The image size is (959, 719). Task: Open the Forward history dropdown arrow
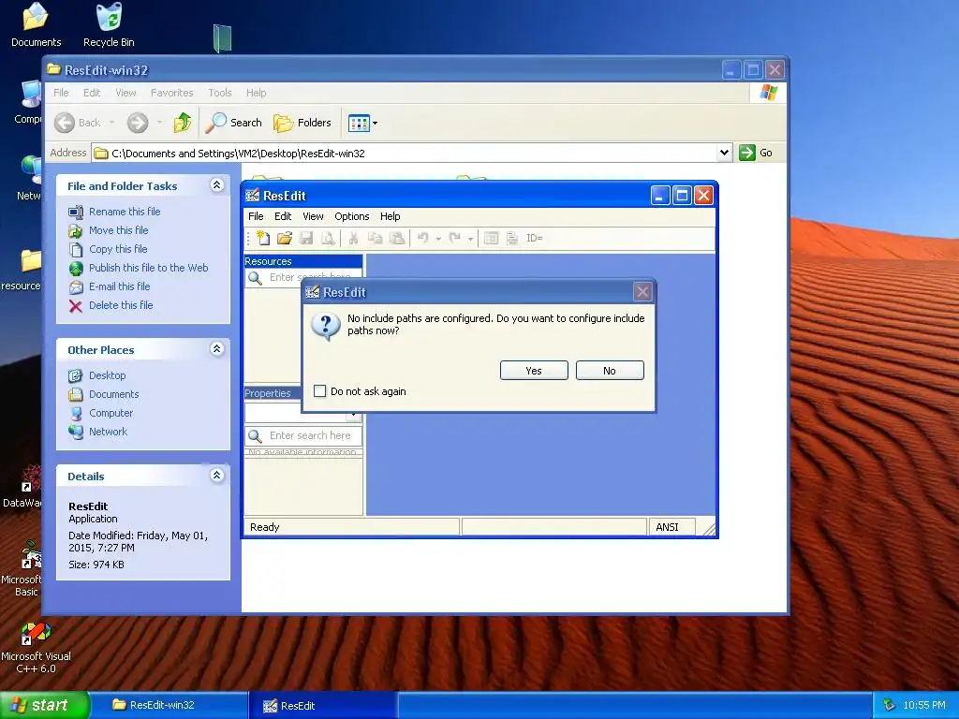pos(159,123)
